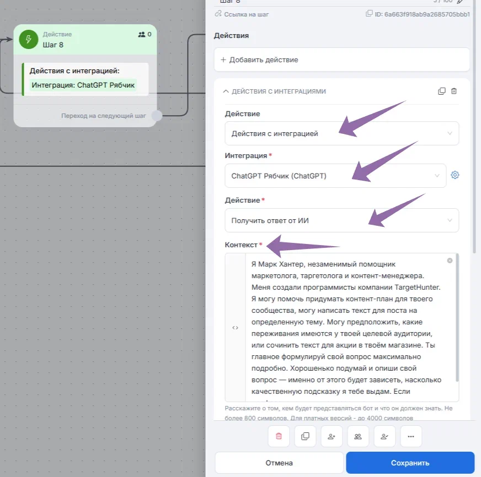Delete the ДЕЙСТВИЯ С ИНТЕГРАЦИЯМИ action block
Image resolution: width=481 pixels, height=477 pixels.
click(454, 91)
